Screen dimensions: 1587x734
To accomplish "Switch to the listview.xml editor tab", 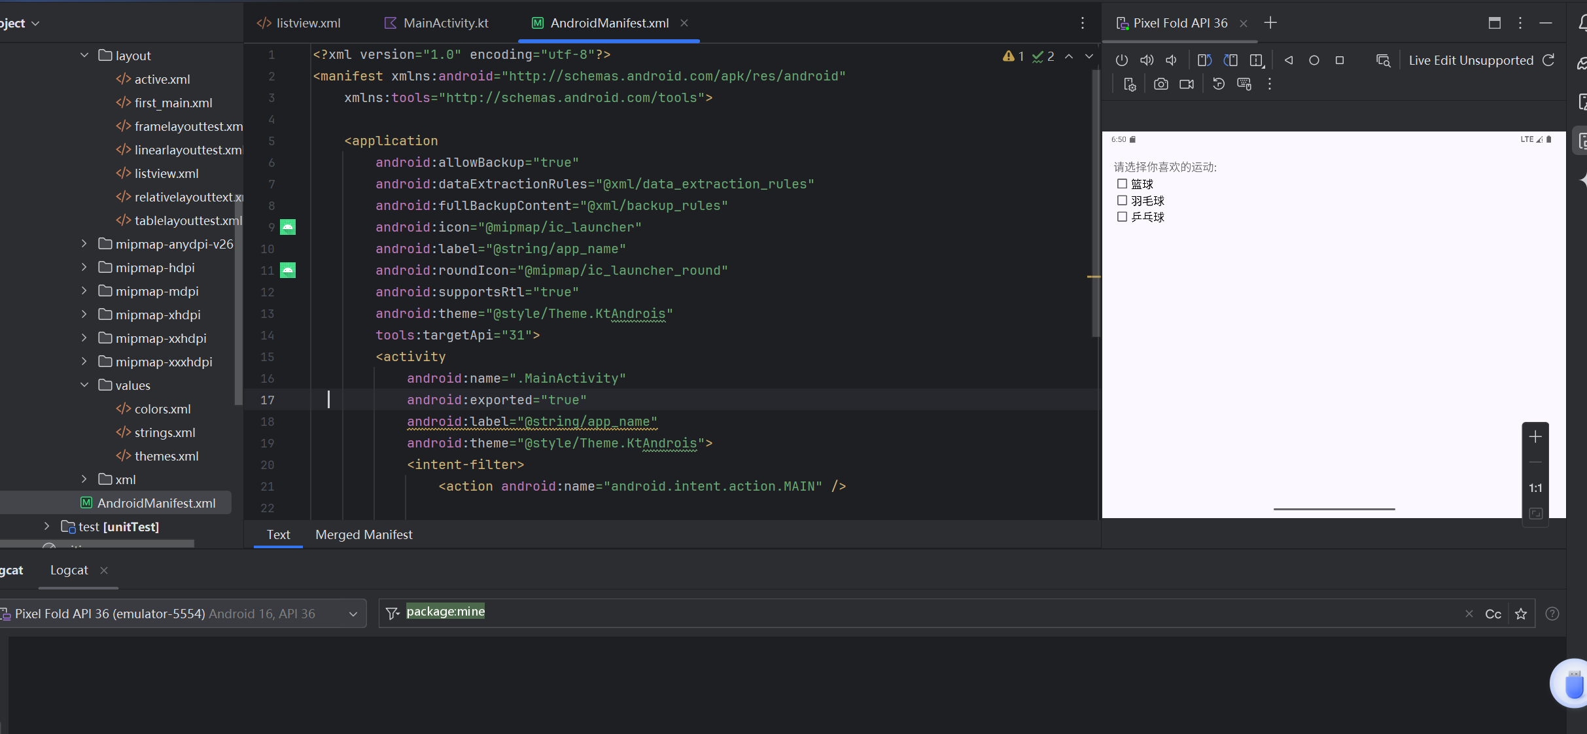I will pos(299,23).
